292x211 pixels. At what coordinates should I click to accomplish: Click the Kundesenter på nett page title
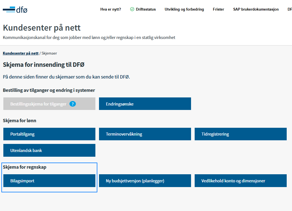click(42, 28)
